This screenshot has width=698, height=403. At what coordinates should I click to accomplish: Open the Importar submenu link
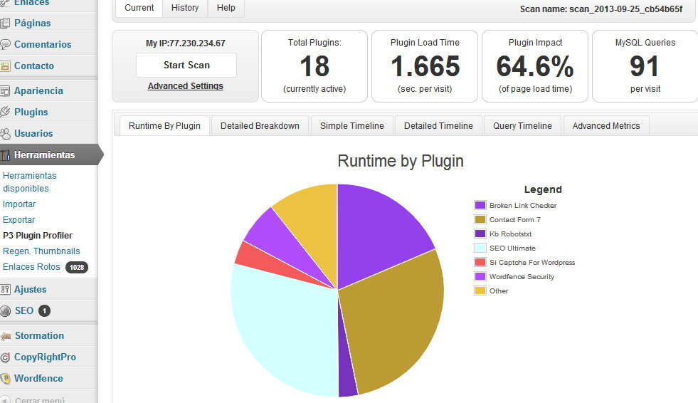coord(19,204)
